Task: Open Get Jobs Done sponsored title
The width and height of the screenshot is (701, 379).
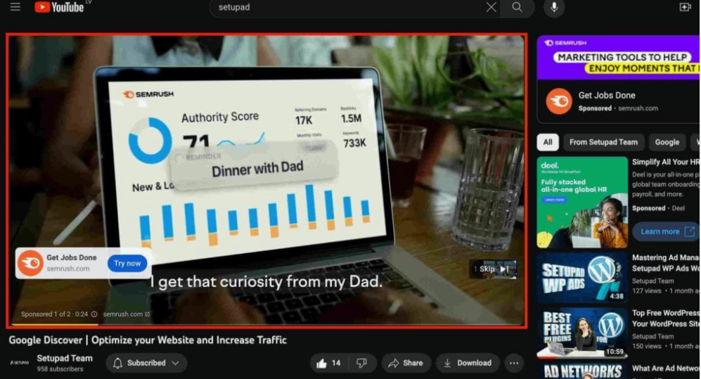Action: tap(607, 95)
